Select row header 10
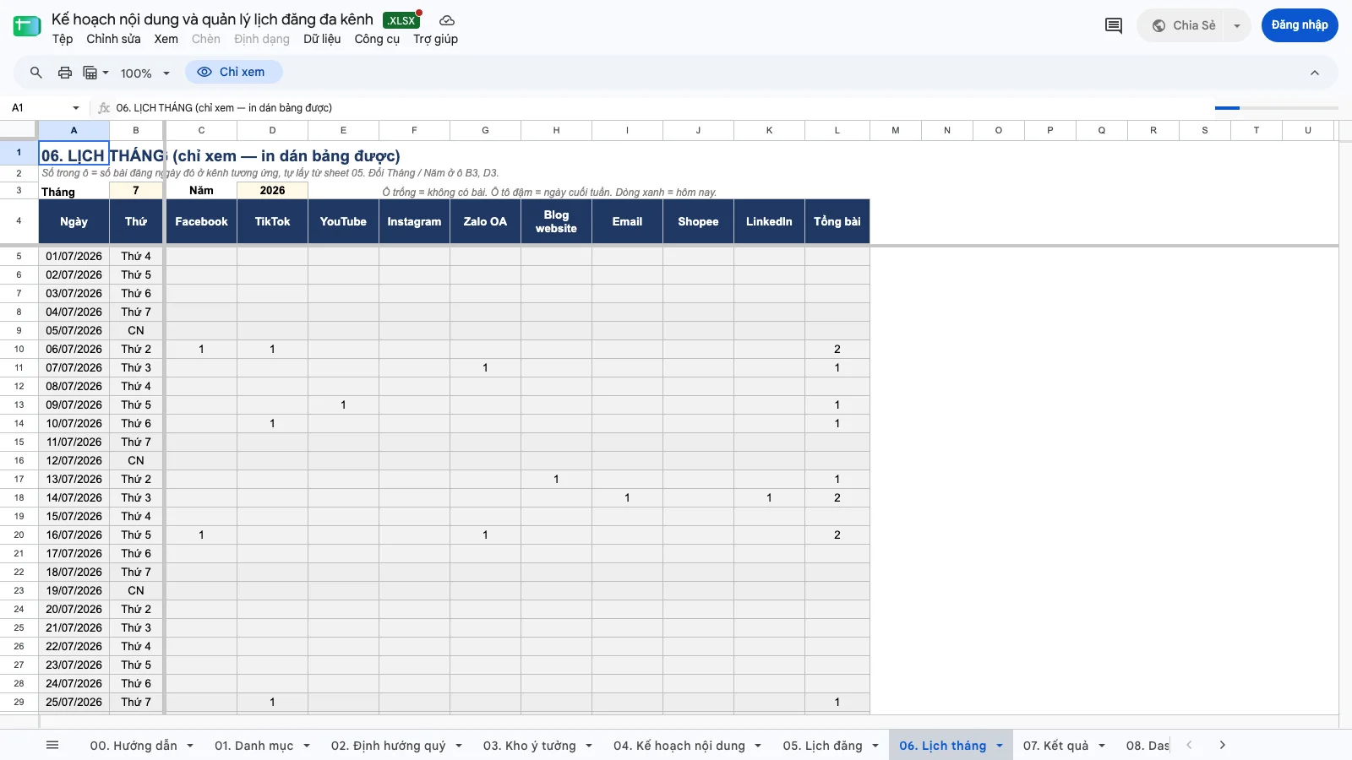 pyautogui.click(x=19, y=349)
